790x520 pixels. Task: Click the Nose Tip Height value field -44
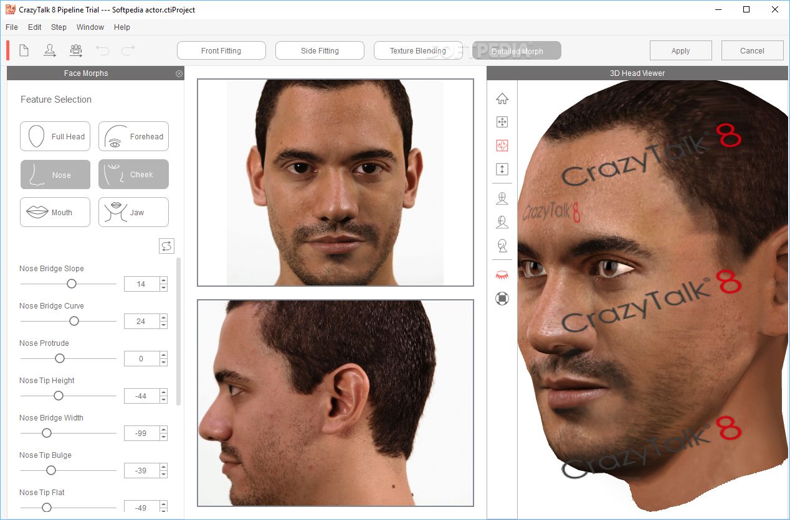pos(141,396)
